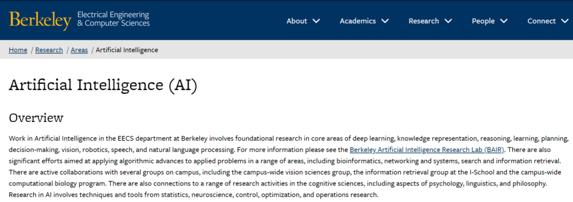Go to the Home breadcrumb link
The width and height of the screenshot is (573, 202).
(x=18, y=50)
